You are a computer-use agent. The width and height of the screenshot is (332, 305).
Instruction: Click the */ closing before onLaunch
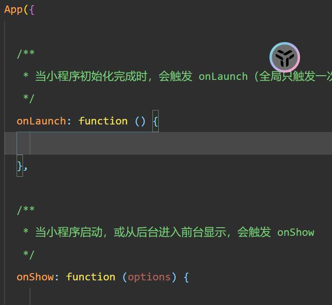29,99
